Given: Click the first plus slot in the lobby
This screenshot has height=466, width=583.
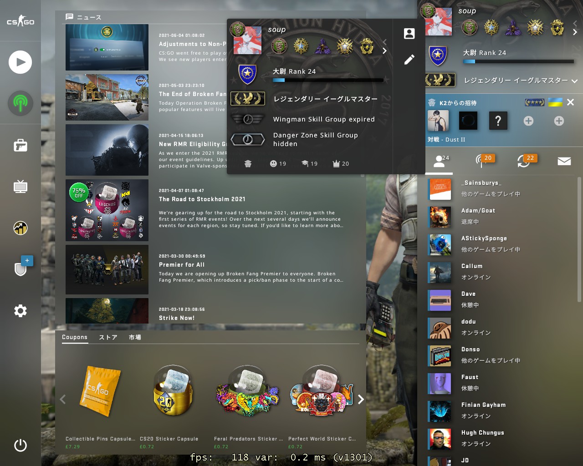Looking at the screenshot, I should (528, 121).
